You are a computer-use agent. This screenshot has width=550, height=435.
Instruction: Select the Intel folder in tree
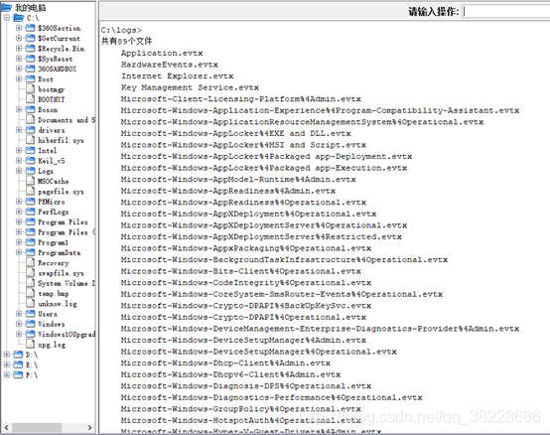point(47,151)
